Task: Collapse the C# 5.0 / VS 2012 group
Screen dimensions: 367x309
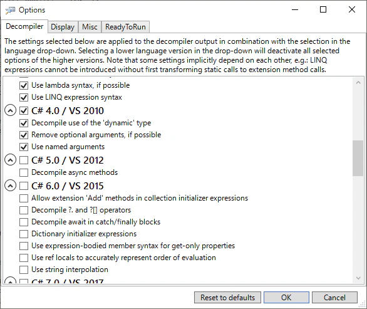Action: (10, 160)
